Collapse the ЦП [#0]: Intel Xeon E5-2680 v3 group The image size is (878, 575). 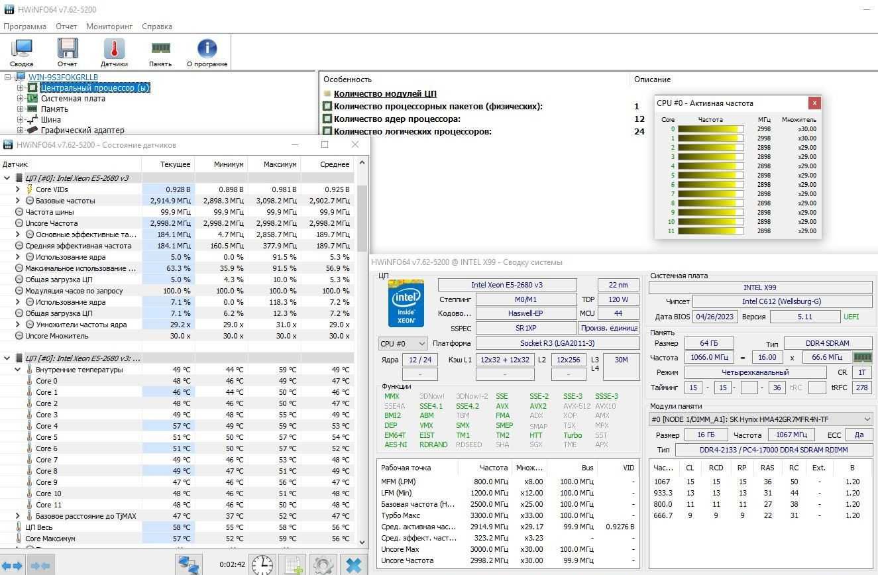click(x=7, y=178)
